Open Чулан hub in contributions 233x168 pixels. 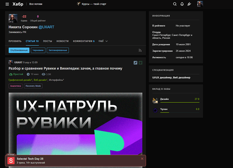[x=164, y=109]
